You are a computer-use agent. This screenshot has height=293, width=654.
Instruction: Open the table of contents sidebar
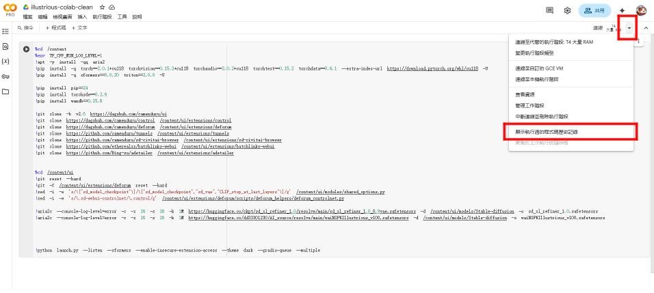click(x=5, y=31)
